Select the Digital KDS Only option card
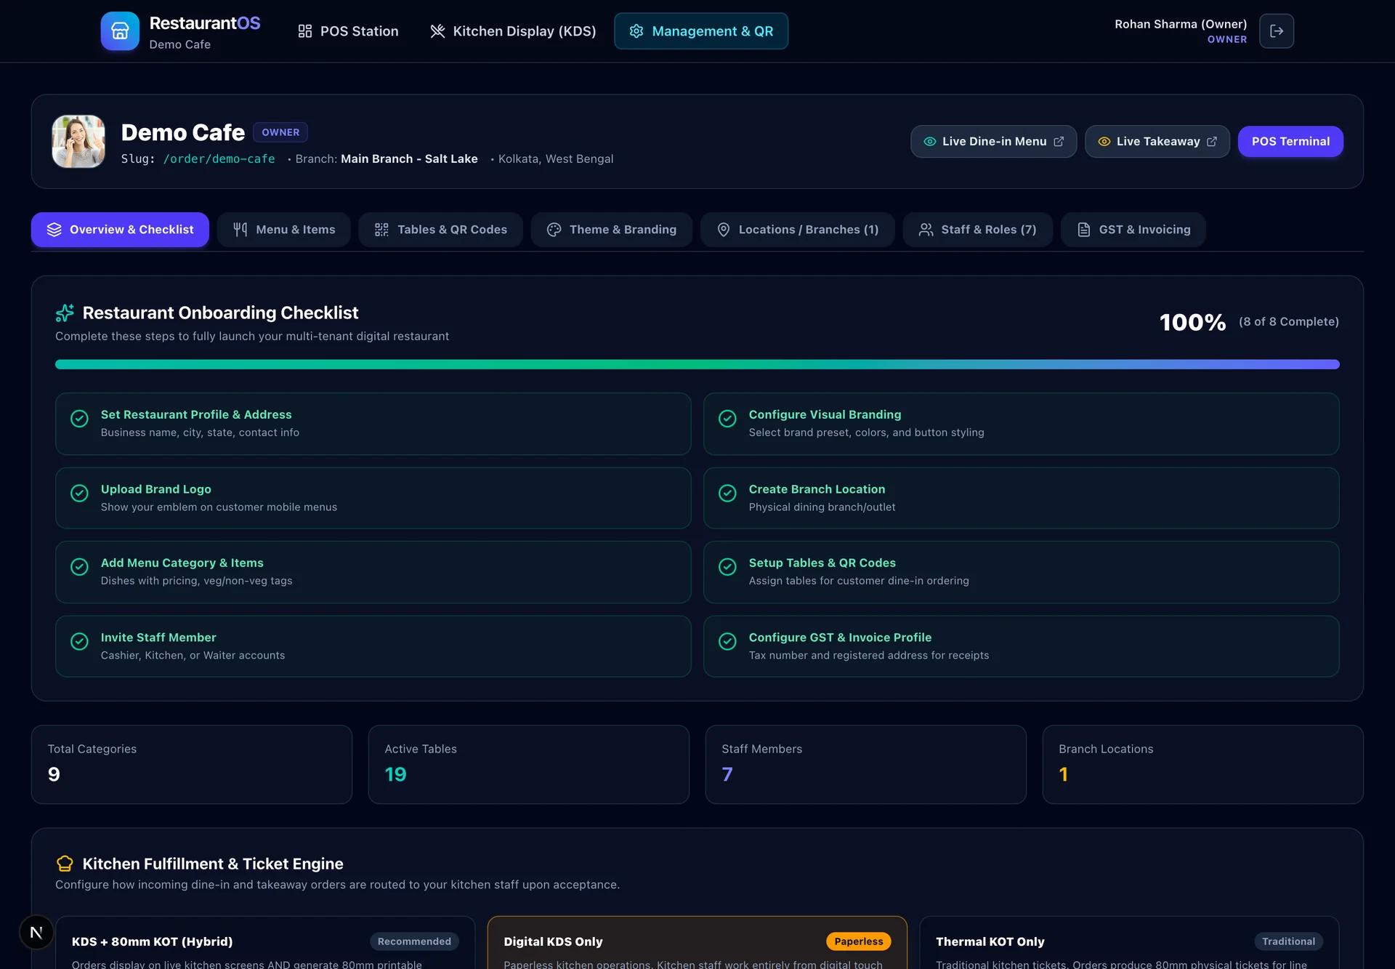1395x969 pixels. [697, 943]
